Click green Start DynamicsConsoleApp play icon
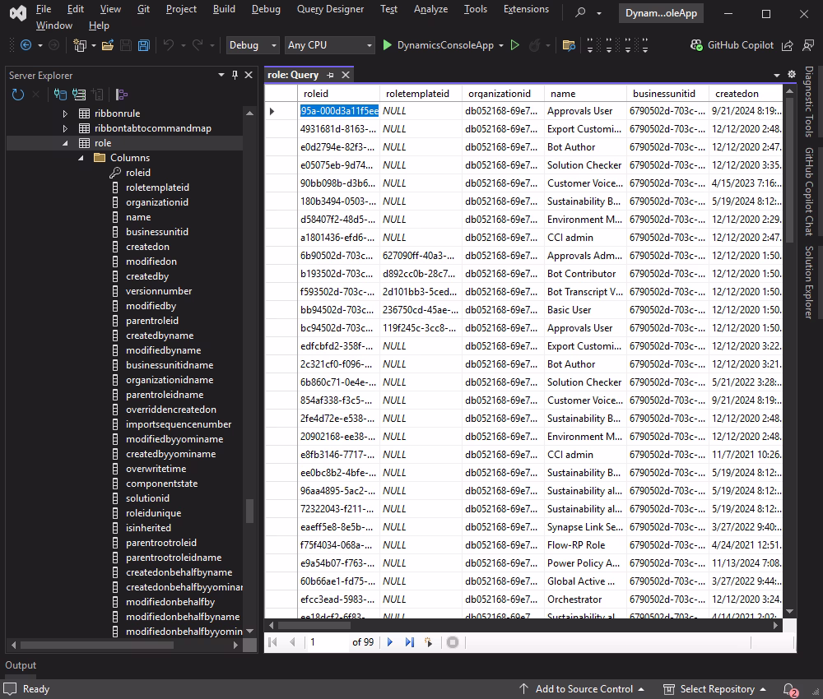Screen dimensions: 823x699 (x=388, y=45)
